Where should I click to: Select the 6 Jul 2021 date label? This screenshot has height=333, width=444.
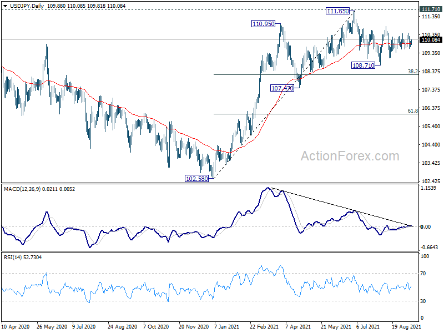(x=368, y=327)
